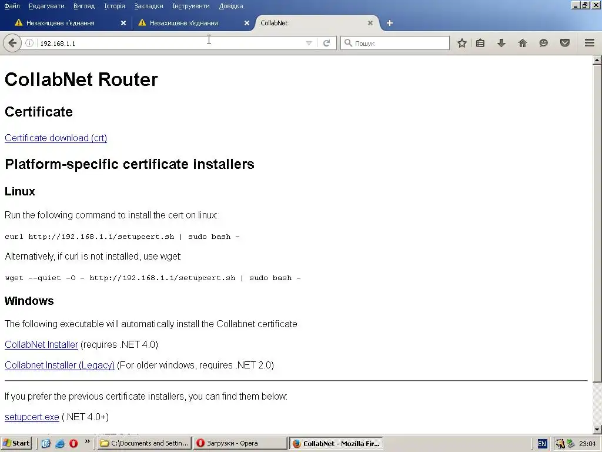The image size is (602, 452).
Task: Open the Вигляд menu
Action: [83, 6]
